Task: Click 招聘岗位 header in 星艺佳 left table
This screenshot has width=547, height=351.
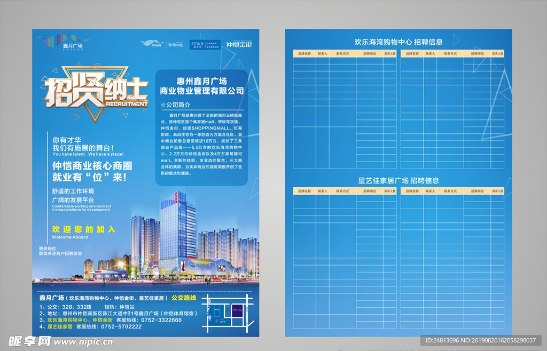Action: (x=370, y=191)
